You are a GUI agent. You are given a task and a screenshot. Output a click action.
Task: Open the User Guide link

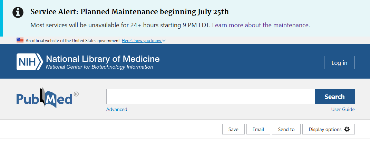(343, 109)
